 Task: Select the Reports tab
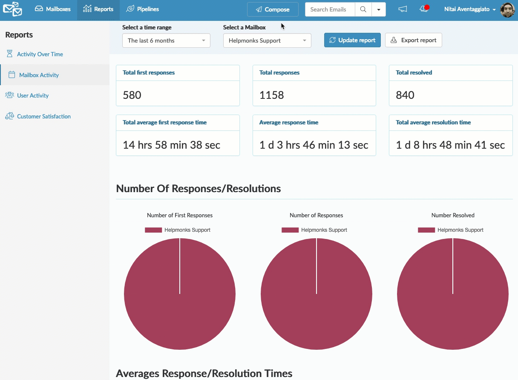[x=98, y=9]
